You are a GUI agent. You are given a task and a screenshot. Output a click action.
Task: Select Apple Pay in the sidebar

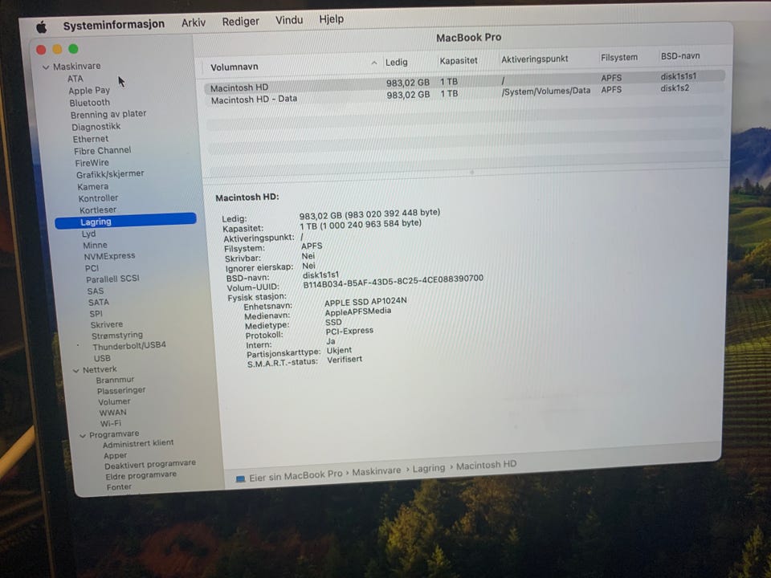[89, 91]
